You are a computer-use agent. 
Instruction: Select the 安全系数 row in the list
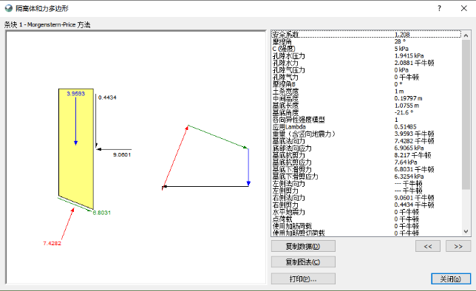point(367,34)
